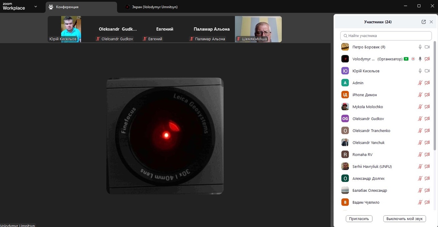Select Вадим Чувпило participant row
The height and width of the screenshot is (227, 438).
[x=386, y=202]
